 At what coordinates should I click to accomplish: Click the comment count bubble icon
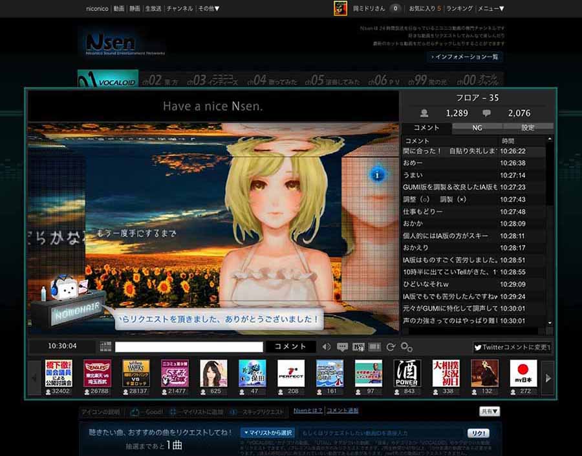(x=486, y=113)
